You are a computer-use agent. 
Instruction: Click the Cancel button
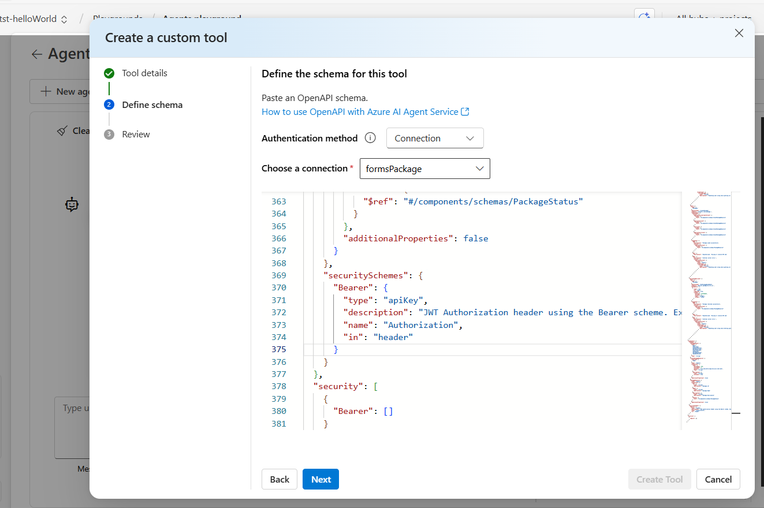click(718, 479)
